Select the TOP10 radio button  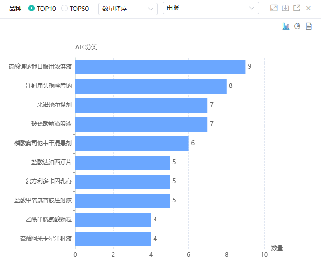pyautogui.click(x=31, y=9)
